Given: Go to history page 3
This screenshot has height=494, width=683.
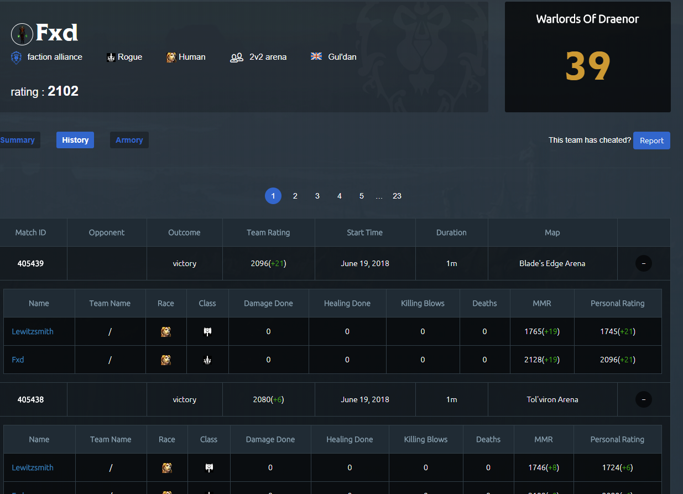Looking at the screenshot, I should [x=317, y=196].
